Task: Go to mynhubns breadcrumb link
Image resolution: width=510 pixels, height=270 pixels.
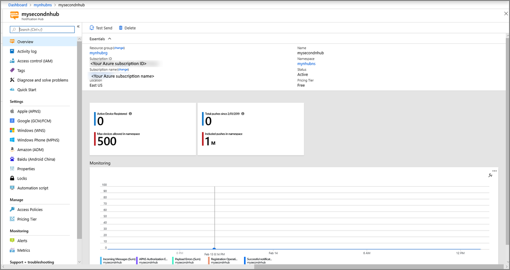Action: [x=42, y=5]
